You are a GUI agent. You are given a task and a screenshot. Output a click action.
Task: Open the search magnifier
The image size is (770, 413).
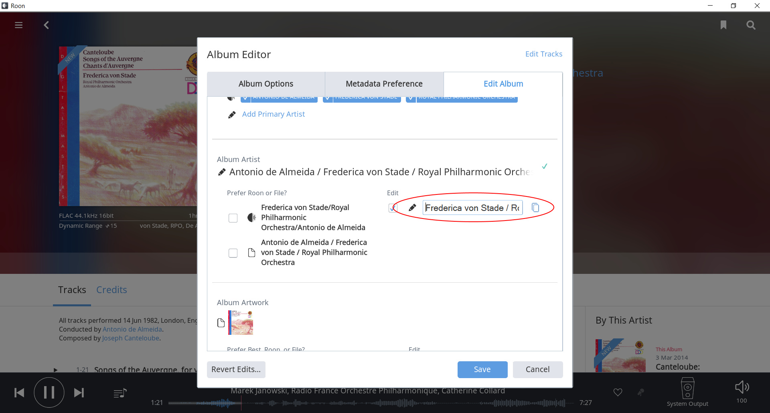751,25
